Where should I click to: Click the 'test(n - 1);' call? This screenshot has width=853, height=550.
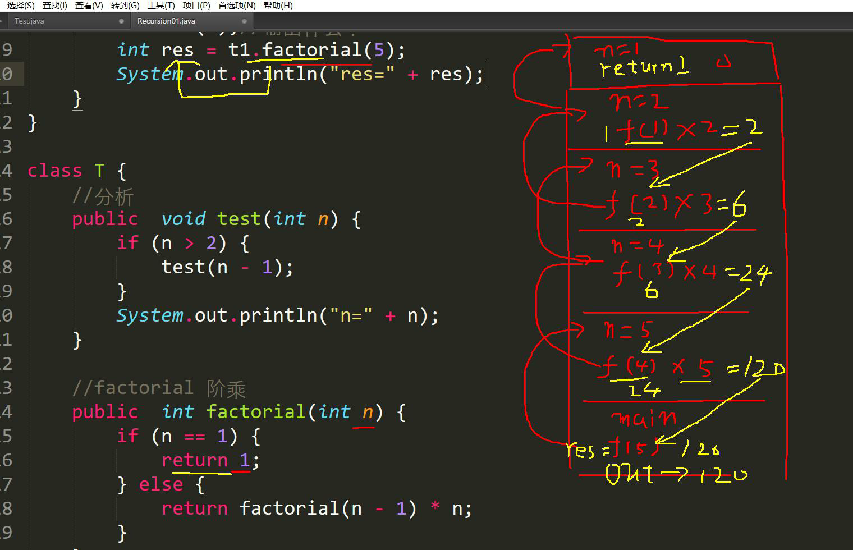(227, 267)
